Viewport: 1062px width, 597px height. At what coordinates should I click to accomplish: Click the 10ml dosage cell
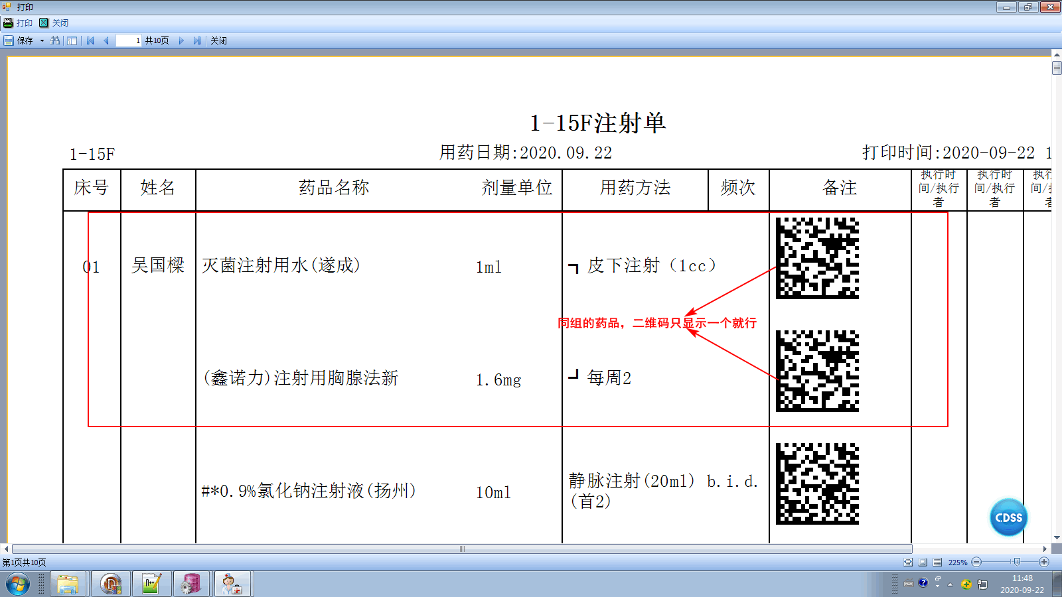[x=493, y=493]
